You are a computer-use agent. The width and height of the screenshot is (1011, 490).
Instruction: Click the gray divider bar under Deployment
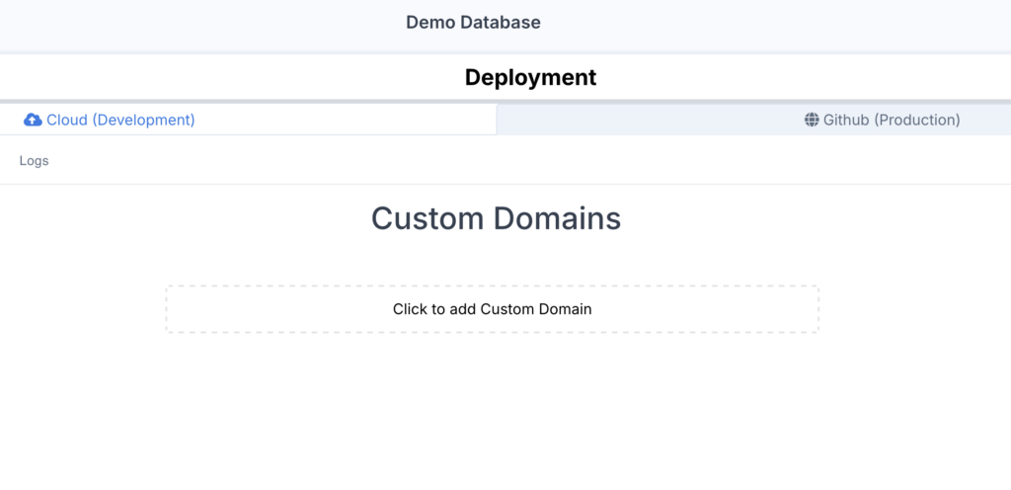pos(505,101)
